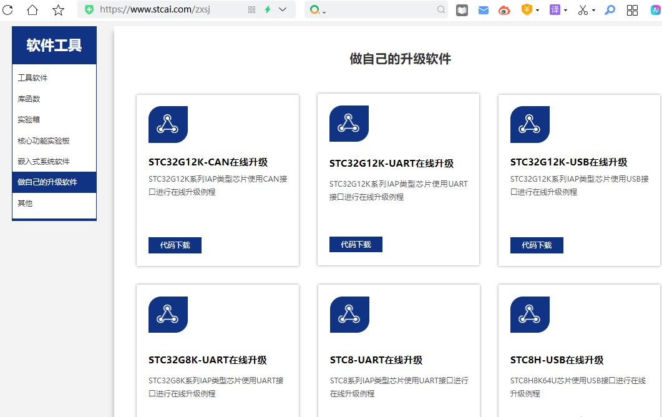Open STC32G12K-CAN在线升级 title
Image resolution: width=662 pixels, height=417 pixels.
pyautogui.click(x=208, y=162)
